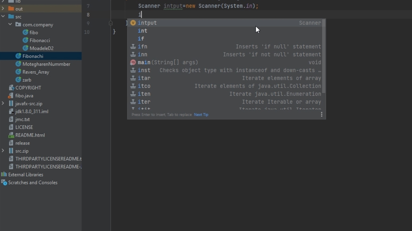Click the Scratches and Consoles icon

pyautogui.click(x=4, y=183)
